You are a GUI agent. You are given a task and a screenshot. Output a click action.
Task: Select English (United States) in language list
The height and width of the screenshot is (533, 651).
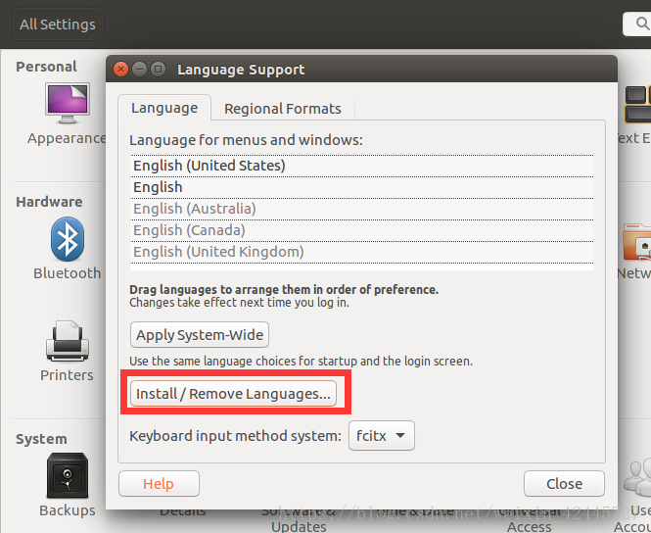tap(361, 166)
